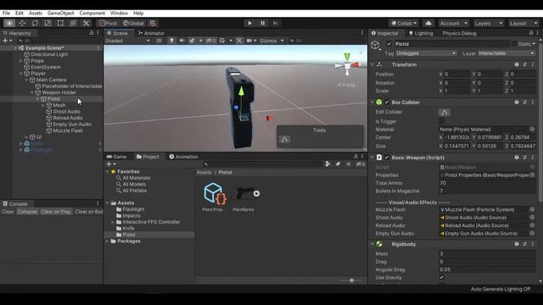The height and width of the screenshot is (305, 543).
Task: Select Mesh in the Hierarchy
Action: 59,105
